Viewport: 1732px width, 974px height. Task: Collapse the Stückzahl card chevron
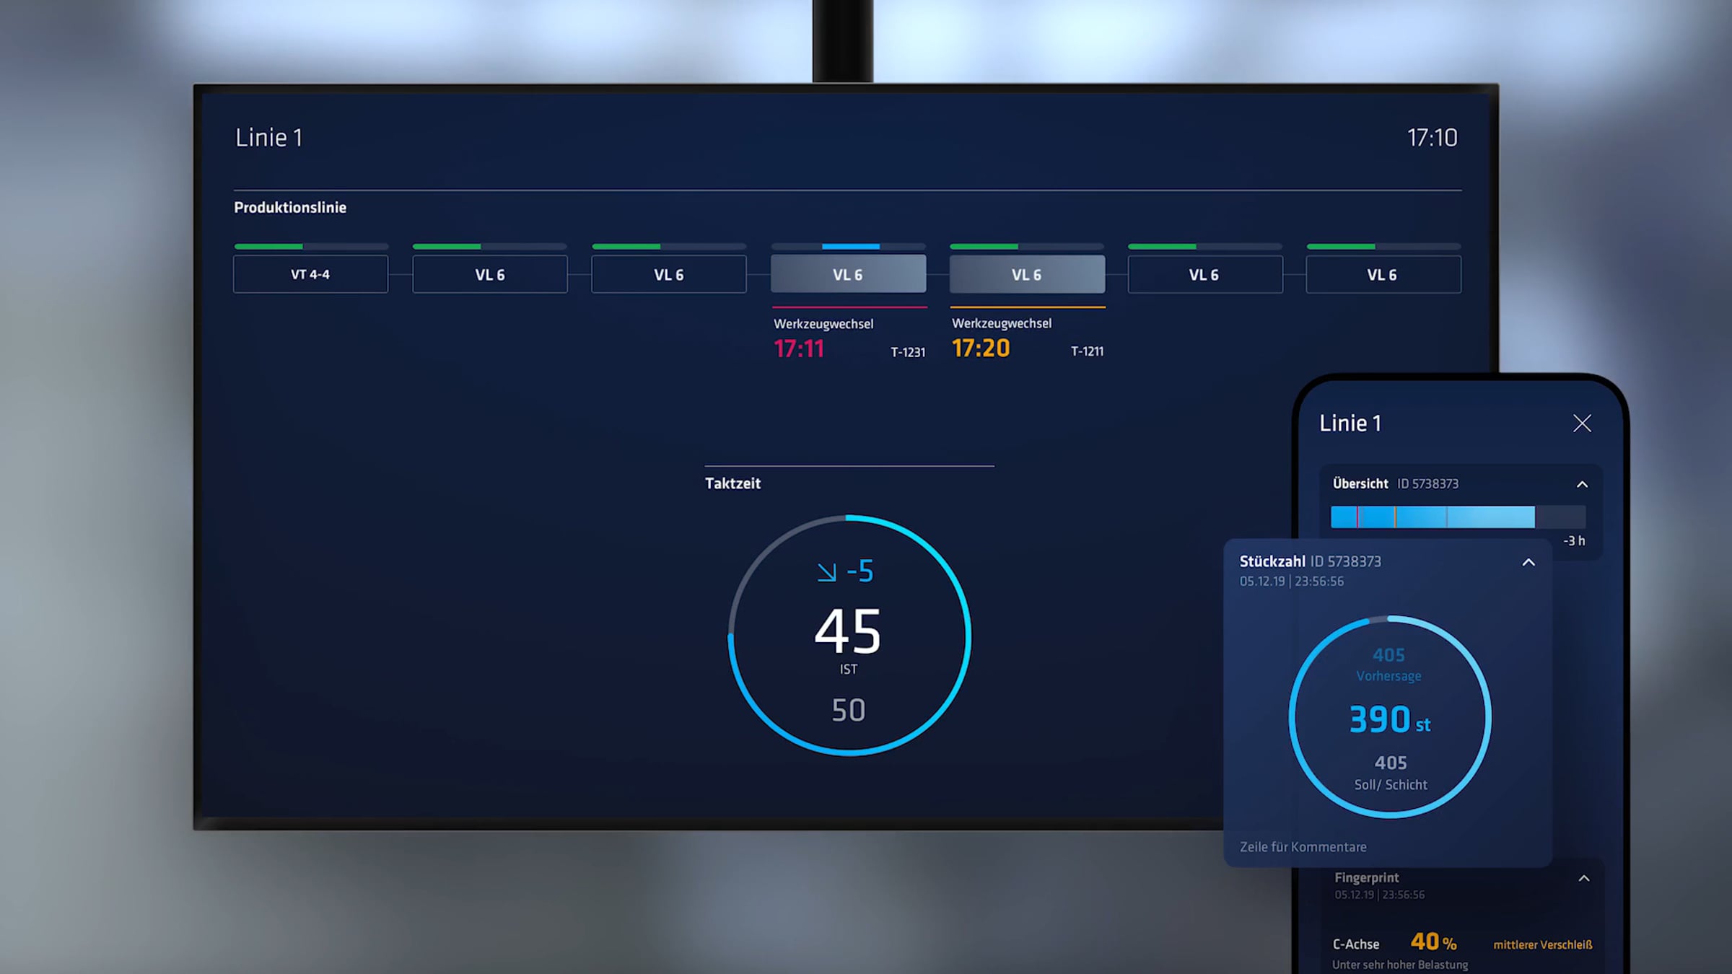click(x=1528, y=562)
